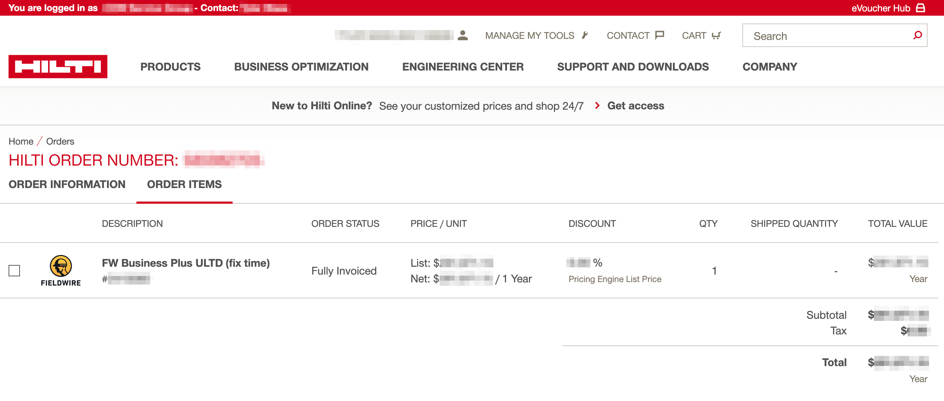Viewport: 944px width, 401px height.
Task: Switch to the Order Information tab
Action: click(67, 184)
